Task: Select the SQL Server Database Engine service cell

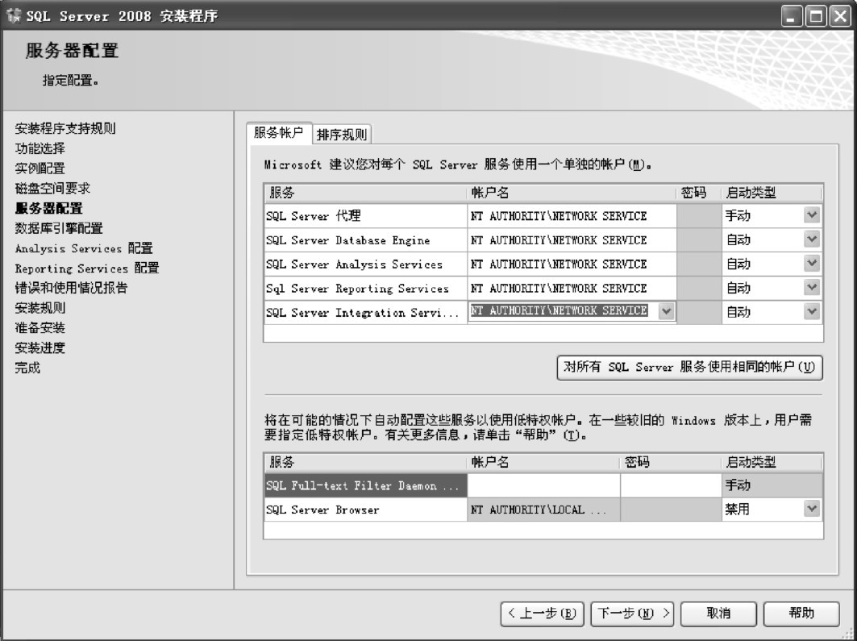Action: coord(366,240)
